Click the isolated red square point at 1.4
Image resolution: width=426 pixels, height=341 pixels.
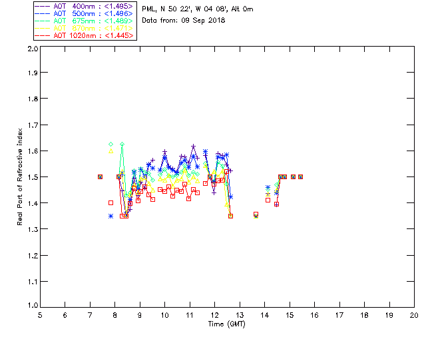click(111, 203)
